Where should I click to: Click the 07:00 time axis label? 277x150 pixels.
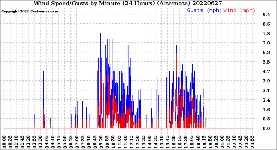click(x=77, y=142)
